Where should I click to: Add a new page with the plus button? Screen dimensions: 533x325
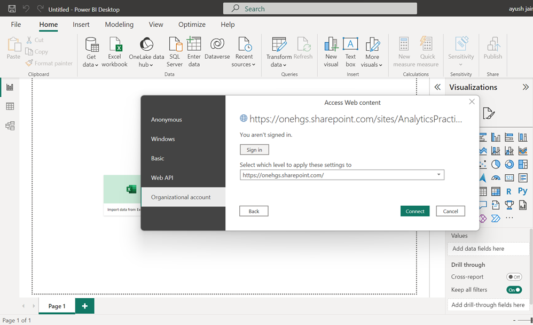tap(84, 306)
